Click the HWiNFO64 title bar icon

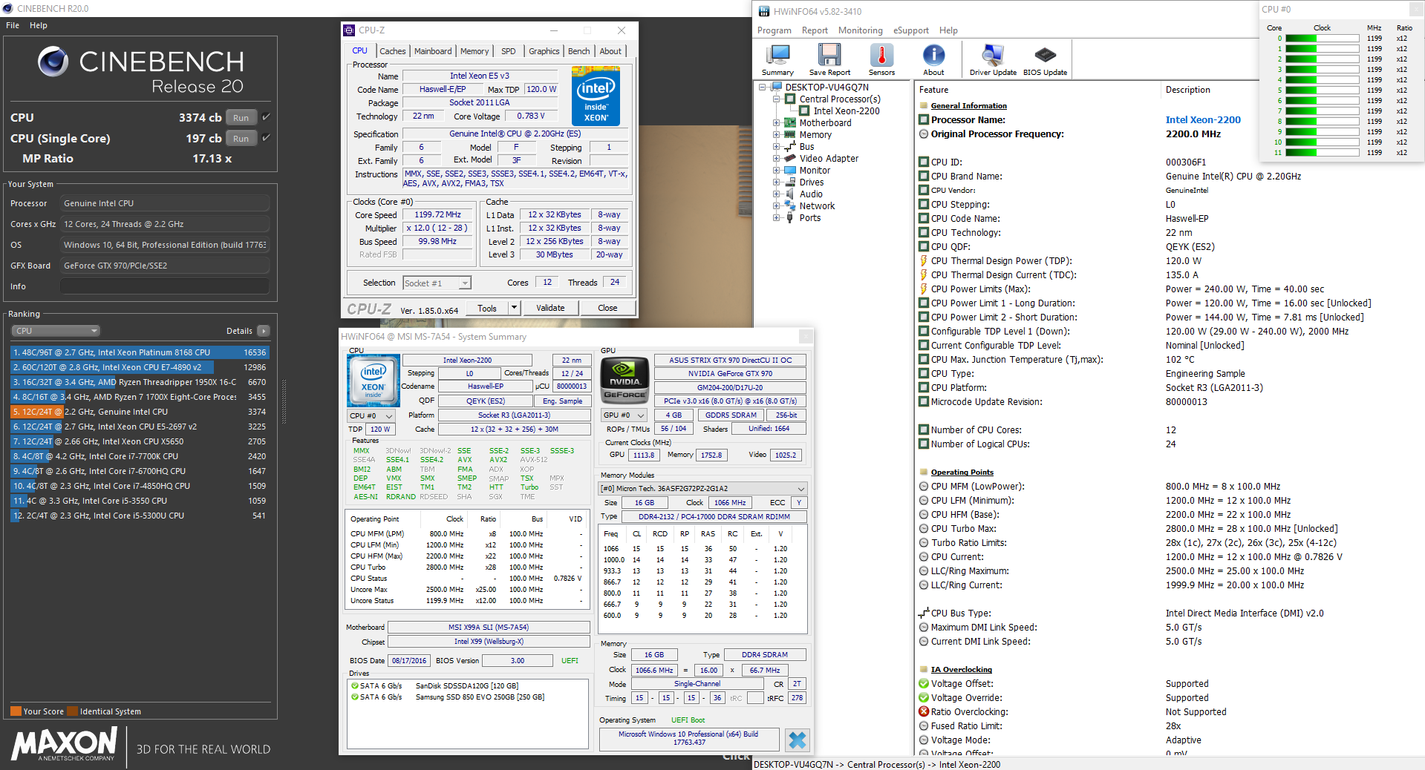(x=764, y=12)
